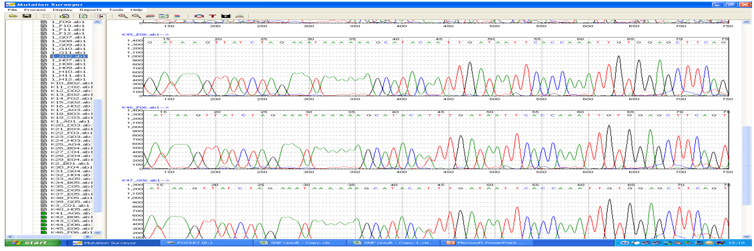Open the Tools menu

click(x=116, y=10)
